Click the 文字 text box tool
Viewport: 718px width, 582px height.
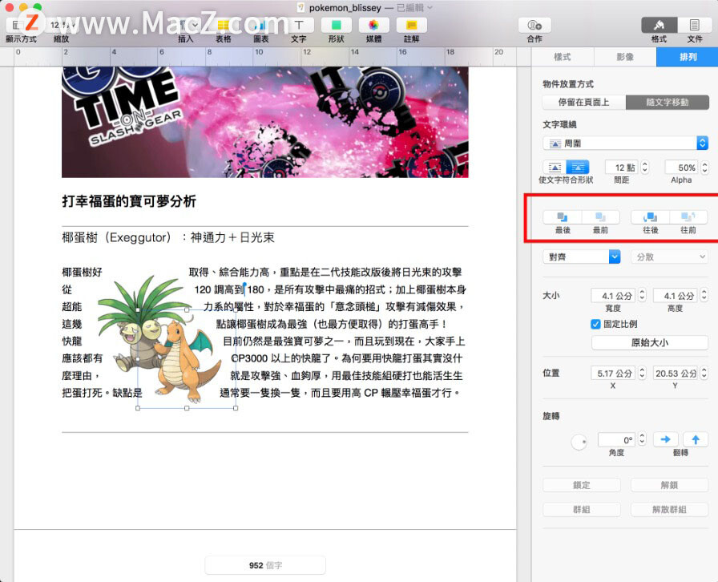299,26
